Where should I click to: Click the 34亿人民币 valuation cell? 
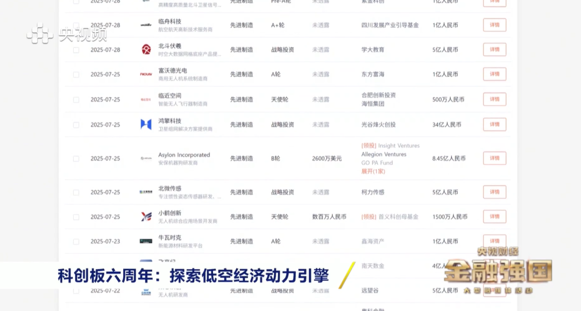447,125
